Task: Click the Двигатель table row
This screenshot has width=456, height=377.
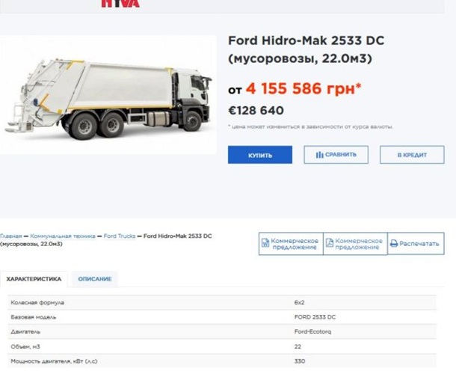Action: 224,331
